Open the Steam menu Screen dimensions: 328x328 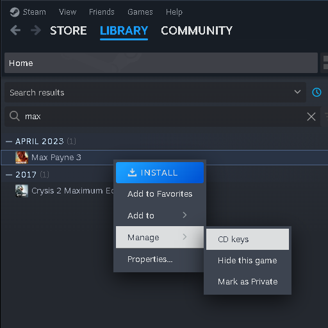coord(34,12)
